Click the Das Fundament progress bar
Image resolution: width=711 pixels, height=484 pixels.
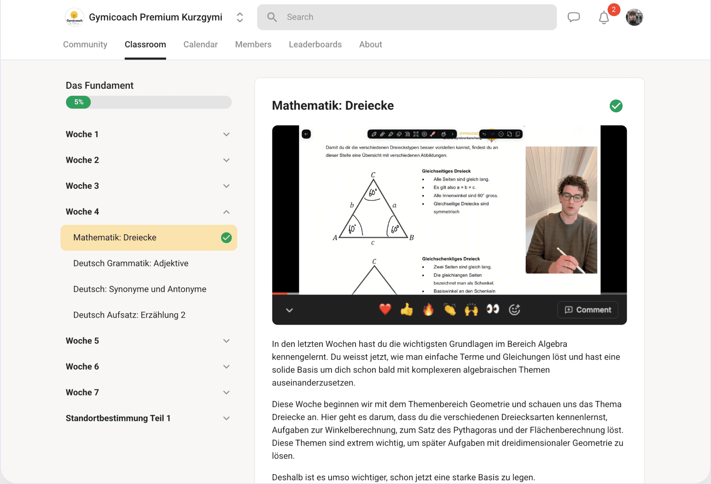pos(148,102)
